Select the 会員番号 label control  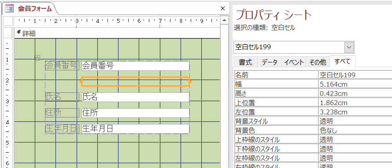(62, 66)
